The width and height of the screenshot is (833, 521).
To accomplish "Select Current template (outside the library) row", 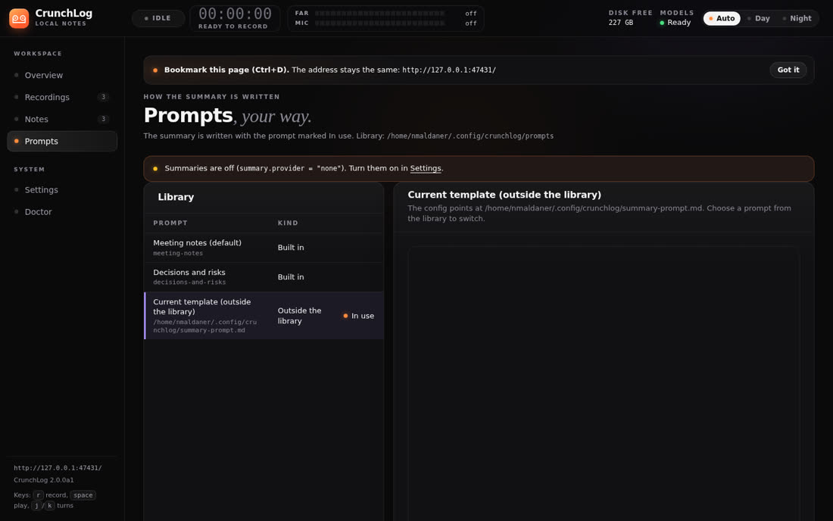I will click(x=264, y=316).
